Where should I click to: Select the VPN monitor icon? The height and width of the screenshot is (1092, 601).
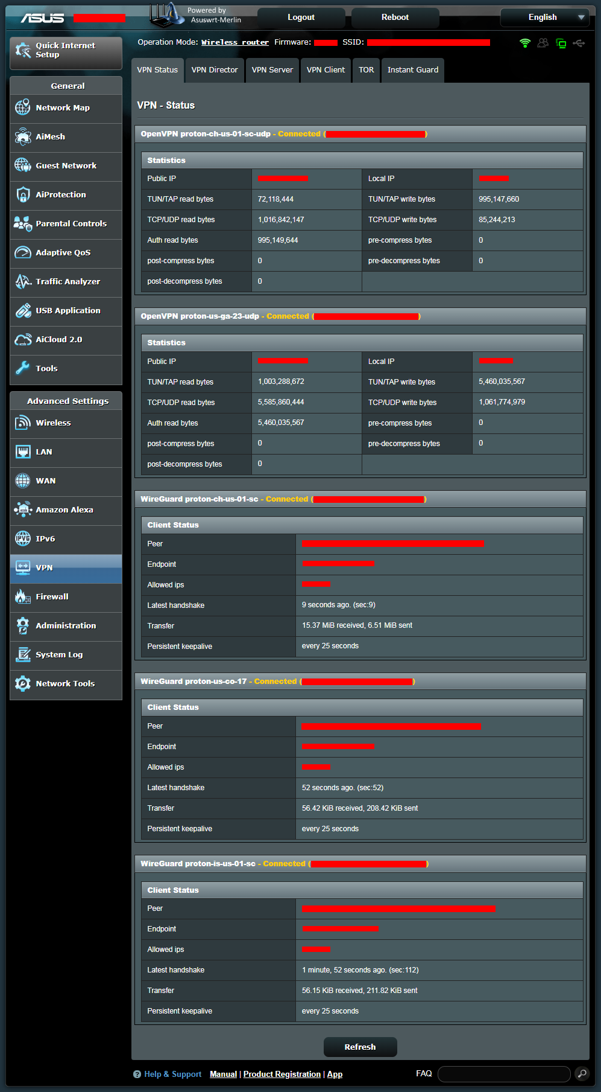(23, 567)
